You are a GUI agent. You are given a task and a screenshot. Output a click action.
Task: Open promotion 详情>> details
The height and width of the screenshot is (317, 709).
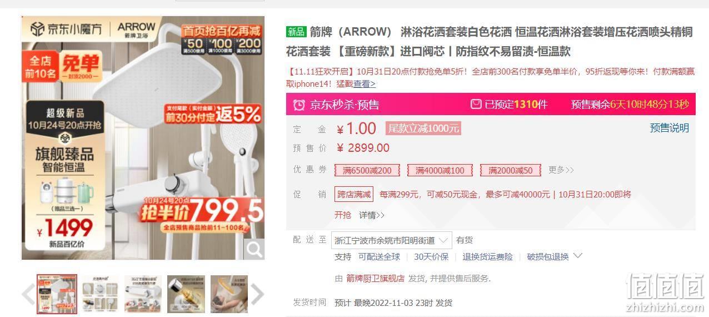click(372, 215)
